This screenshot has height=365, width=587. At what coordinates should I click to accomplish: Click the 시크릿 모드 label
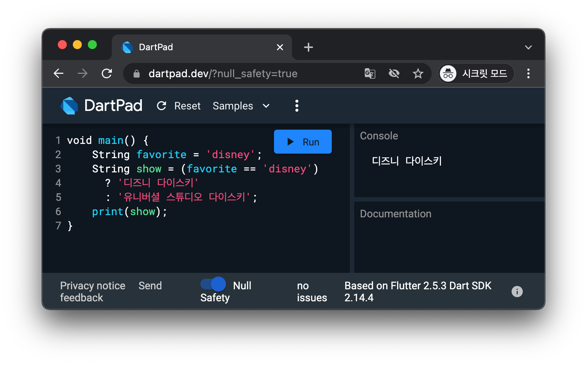click(485, 73)
